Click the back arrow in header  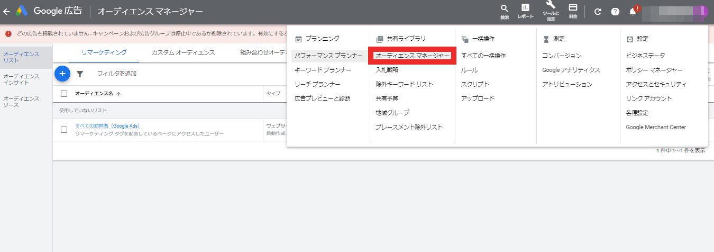coord(6,11)
